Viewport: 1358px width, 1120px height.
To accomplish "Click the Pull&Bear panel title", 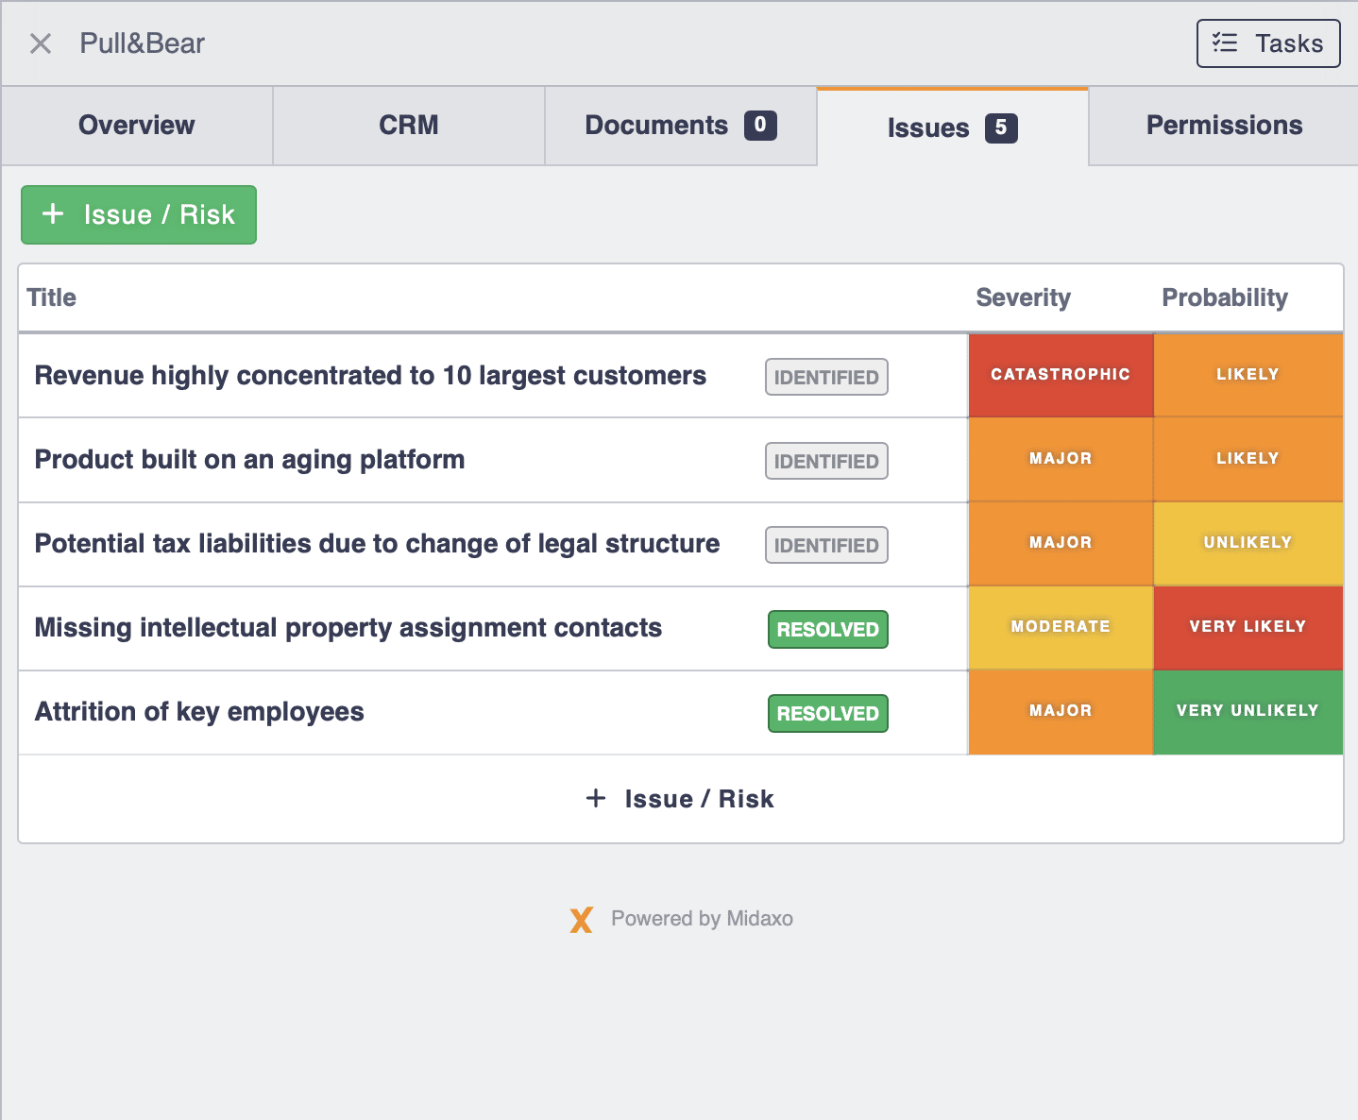I will coord(142,43).
